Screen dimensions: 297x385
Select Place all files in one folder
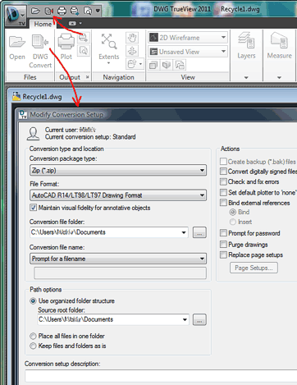coord(33,336)
